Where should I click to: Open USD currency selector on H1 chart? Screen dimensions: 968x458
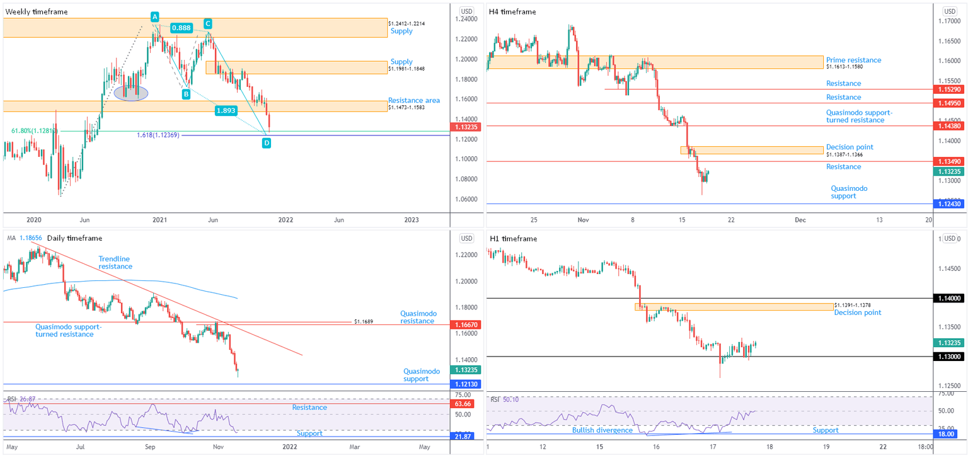(x=949, y=238)
